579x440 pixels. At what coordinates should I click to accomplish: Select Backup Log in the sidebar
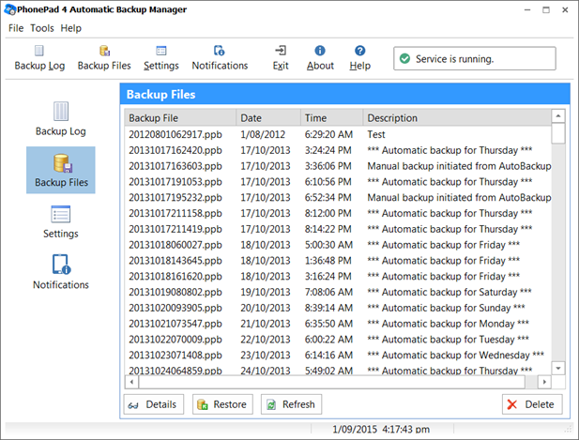(61, 119)
